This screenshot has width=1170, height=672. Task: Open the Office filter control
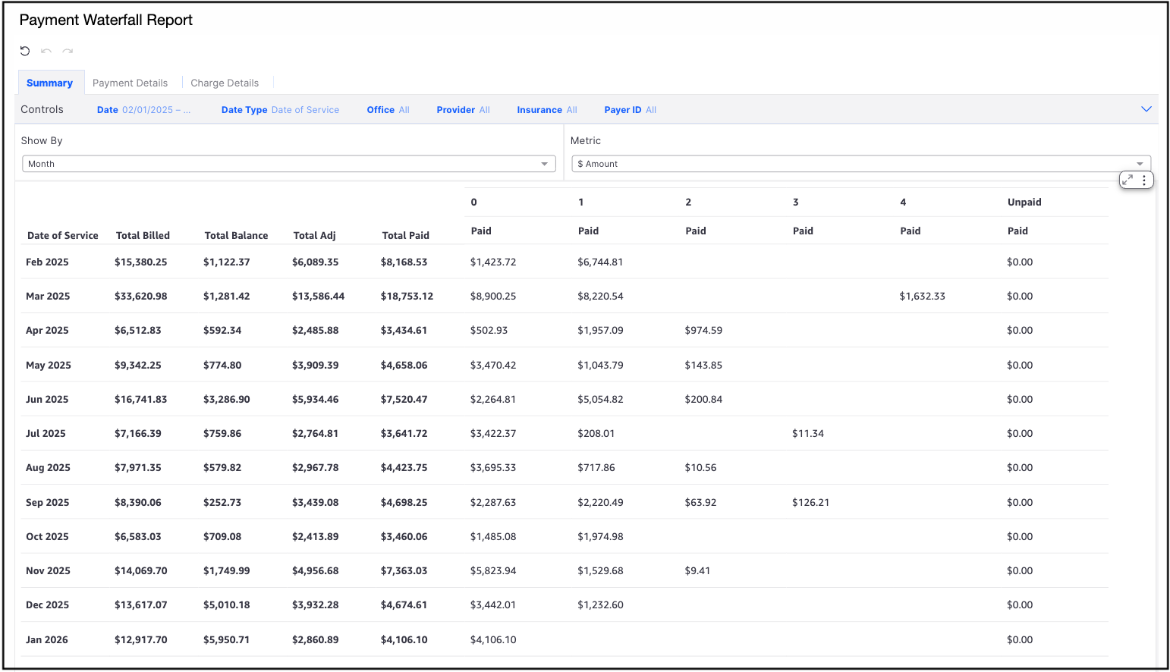(x=388, y=110)
